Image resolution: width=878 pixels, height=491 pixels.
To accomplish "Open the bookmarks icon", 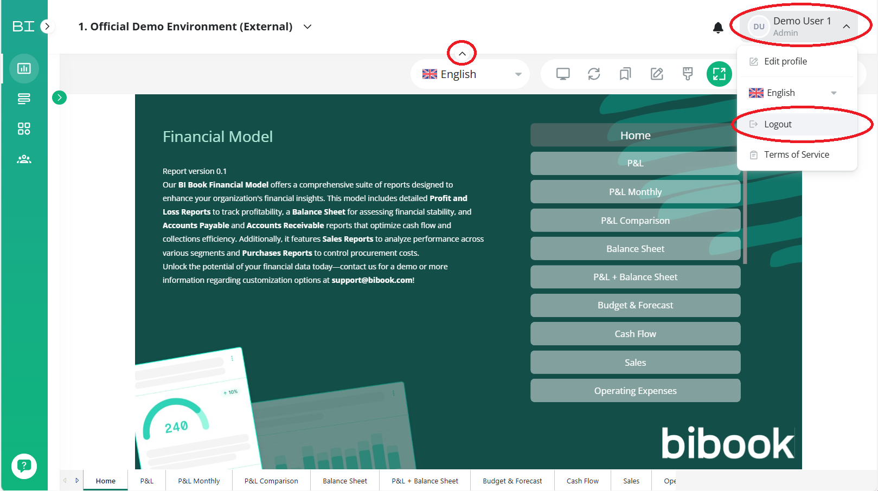I will (x=625, y=74).
